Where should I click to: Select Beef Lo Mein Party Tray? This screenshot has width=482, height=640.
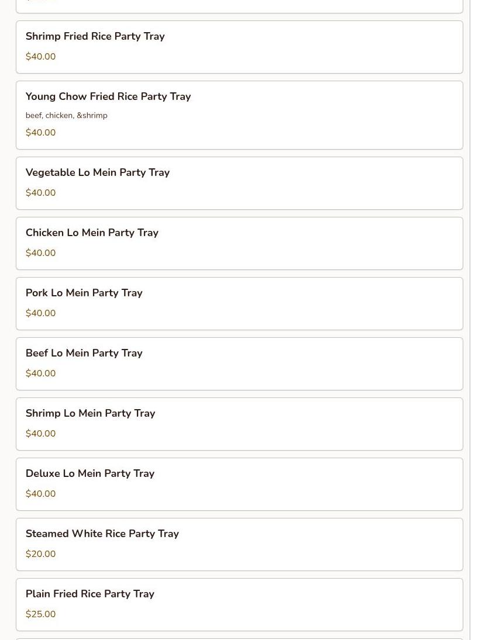pyautogui.click(x=84, y=353)
